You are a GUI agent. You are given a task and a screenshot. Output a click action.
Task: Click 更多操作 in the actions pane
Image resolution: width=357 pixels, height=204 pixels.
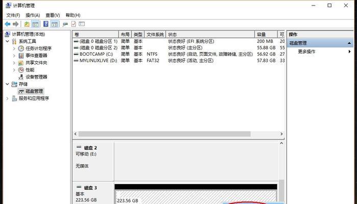(306, 52)
